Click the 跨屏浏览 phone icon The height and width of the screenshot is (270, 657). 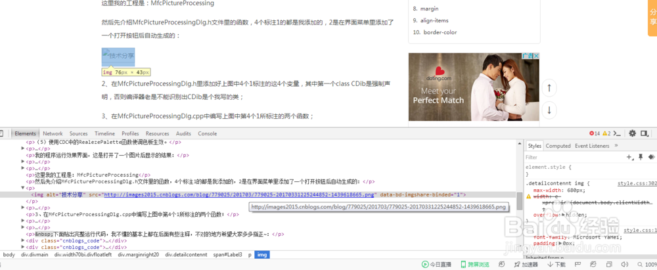tap(463, 265)
